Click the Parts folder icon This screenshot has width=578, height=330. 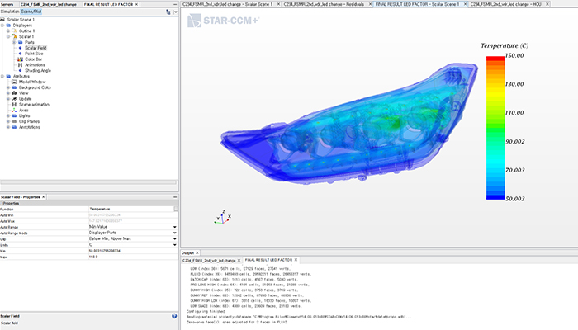click(x=21, y=42)
